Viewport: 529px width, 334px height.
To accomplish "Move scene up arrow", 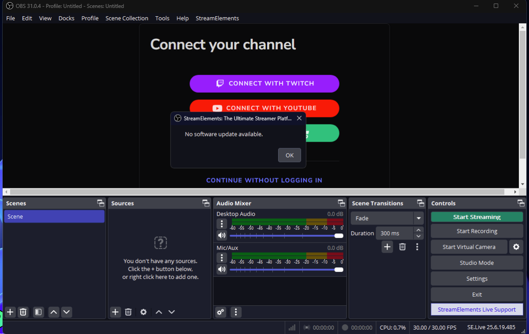I will pos(54,312).
